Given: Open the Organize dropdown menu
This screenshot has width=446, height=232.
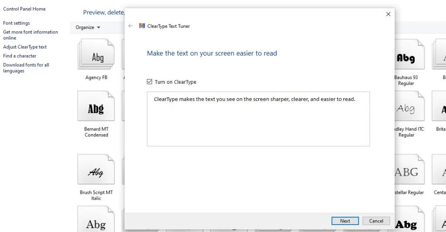Looking at the screenshot, I should 88,27.
